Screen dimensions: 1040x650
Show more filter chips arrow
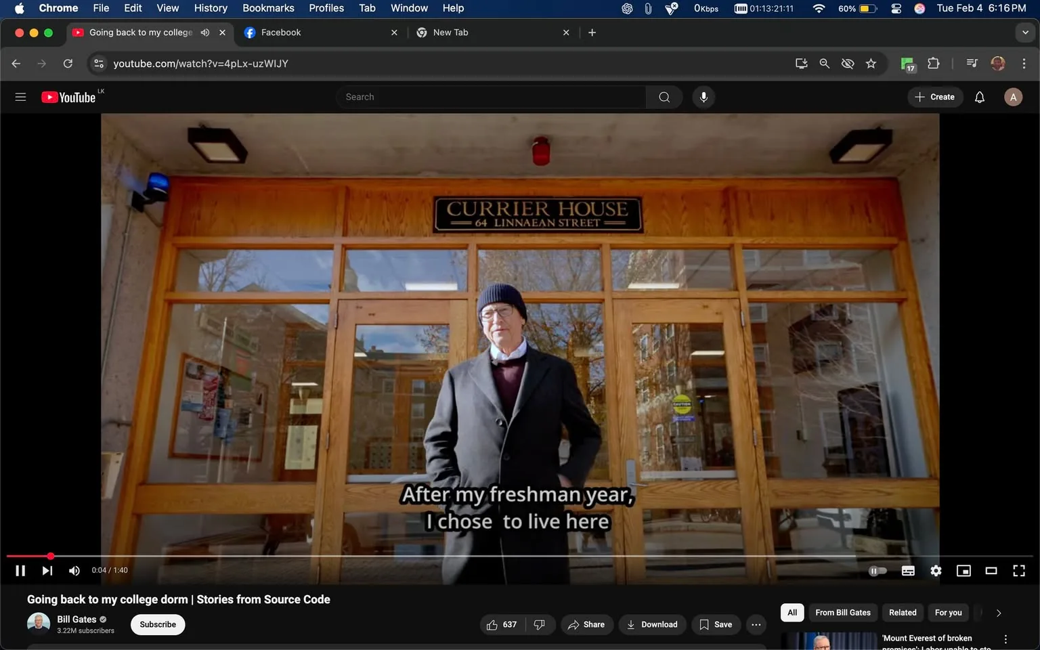pyautogui.click(x=998, y=613)
